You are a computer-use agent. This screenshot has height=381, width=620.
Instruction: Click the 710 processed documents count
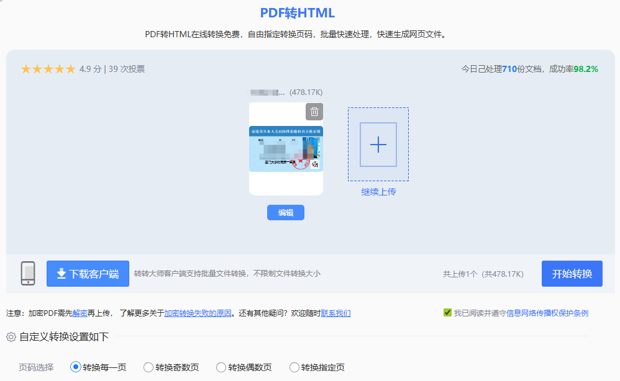coord(509,69)
